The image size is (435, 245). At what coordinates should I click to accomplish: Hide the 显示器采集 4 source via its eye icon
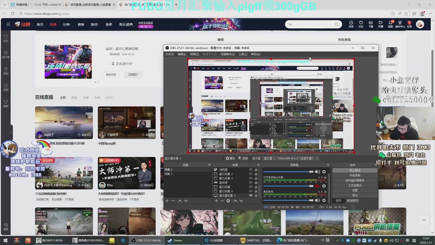pyautogui.click(x=251, y=195)
